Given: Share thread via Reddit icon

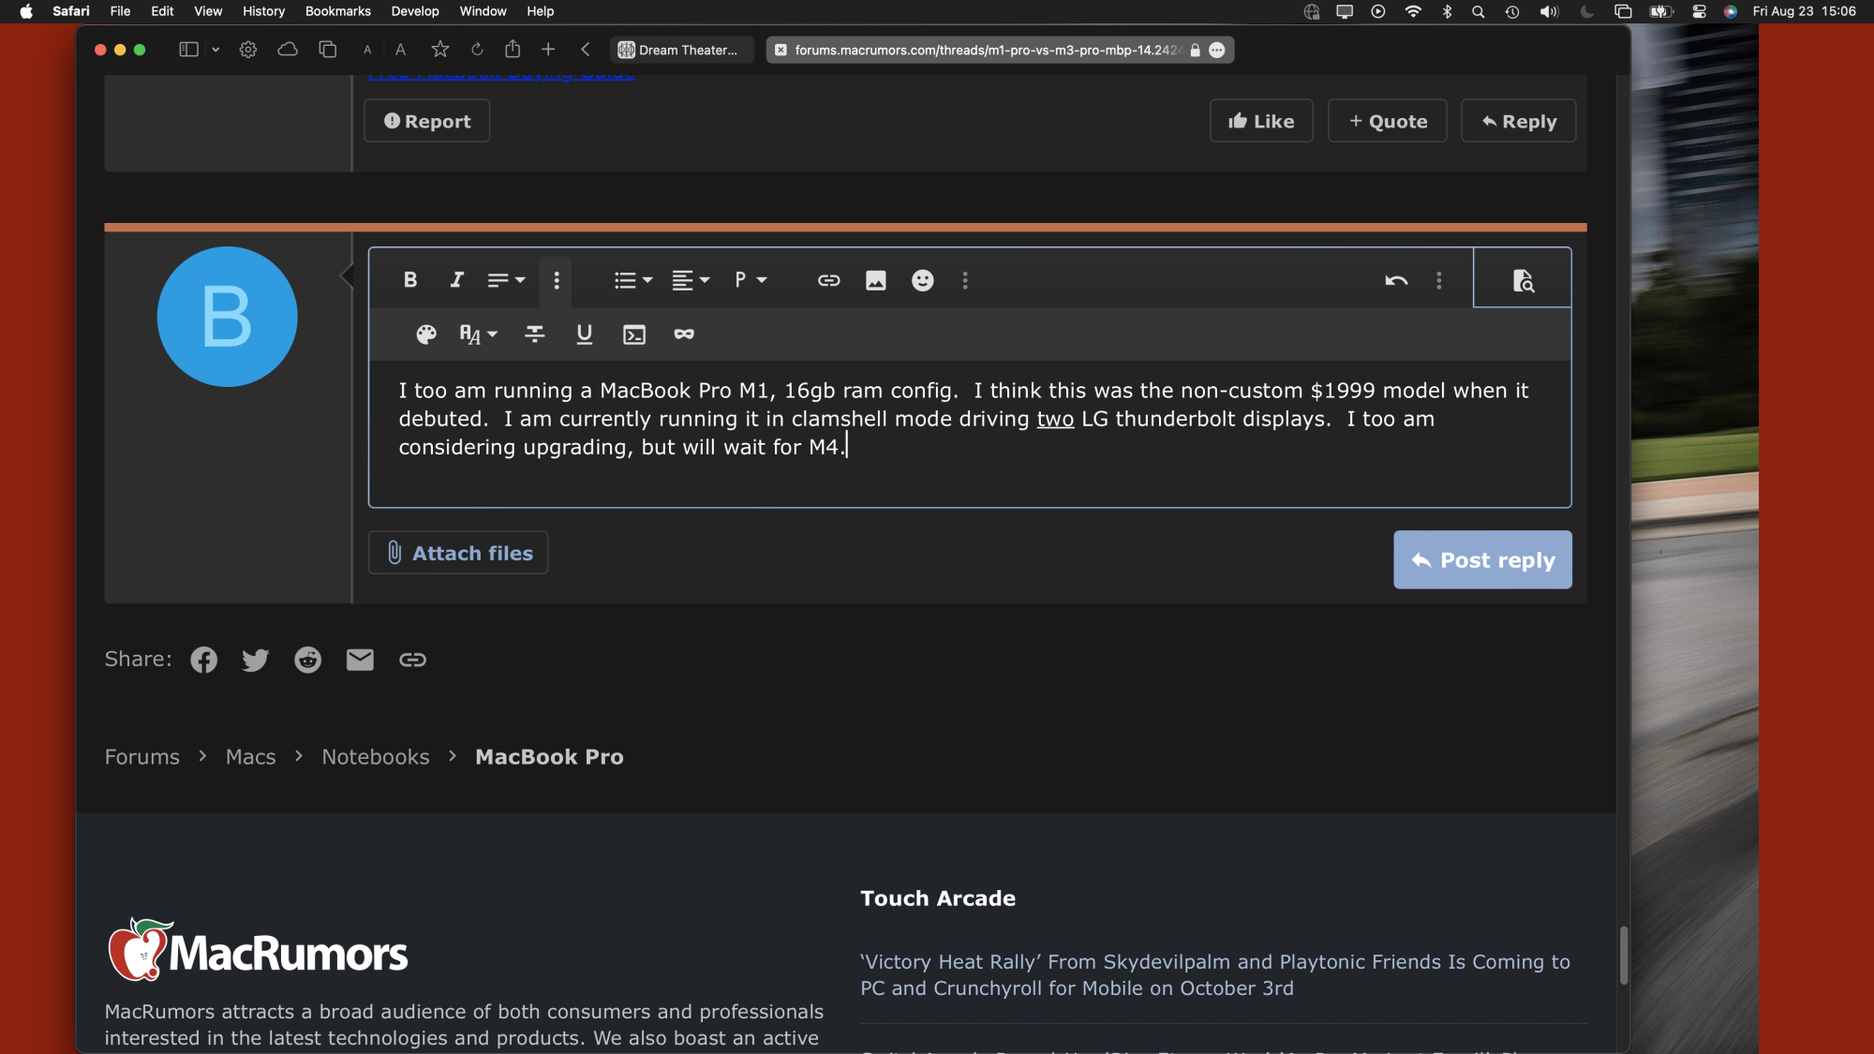Looking at the screenshot, I should tap(307, 660).
